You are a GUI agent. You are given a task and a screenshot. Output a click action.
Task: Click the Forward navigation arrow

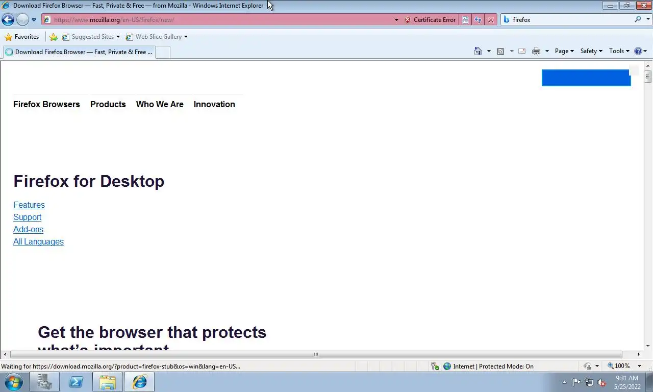22,20
